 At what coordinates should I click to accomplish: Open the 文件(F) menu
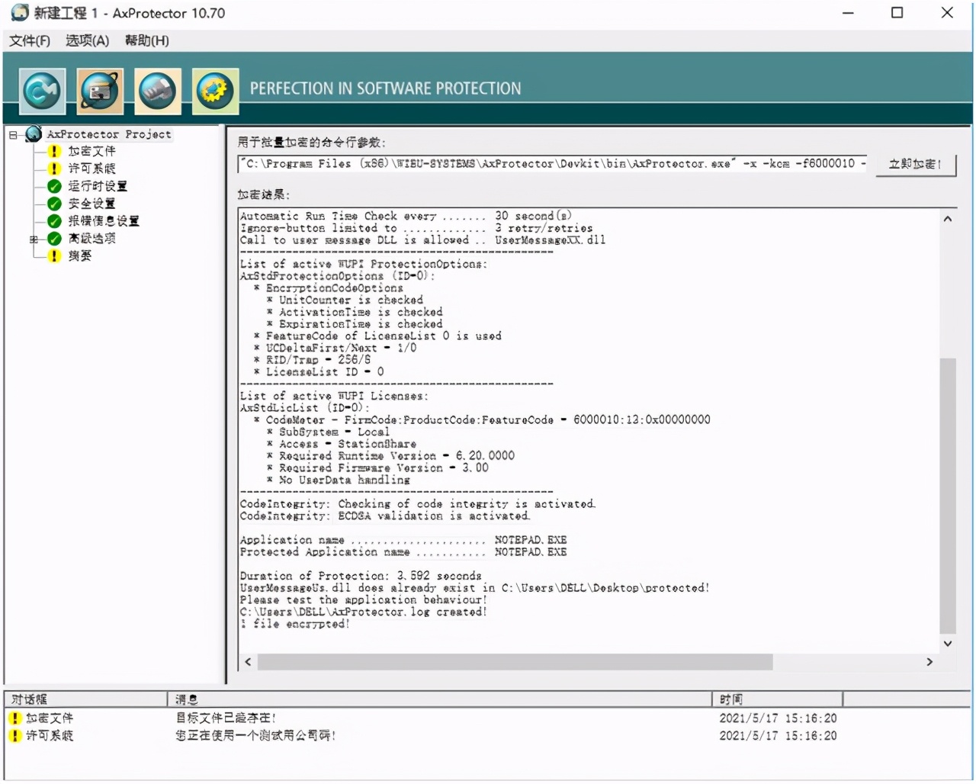[30, 40]
